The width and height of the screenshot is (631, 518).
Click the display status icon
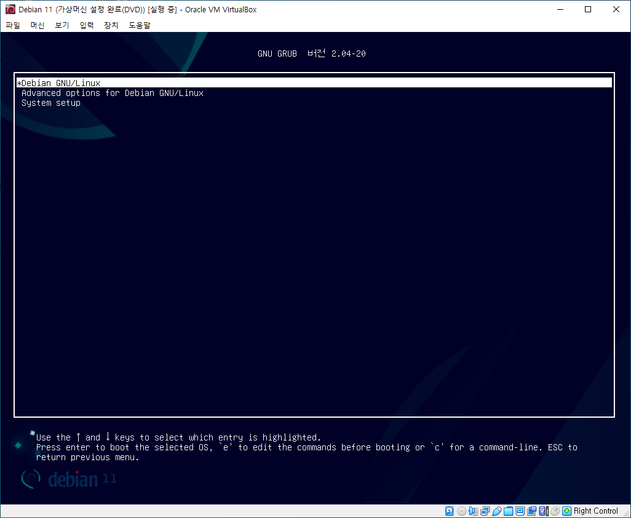pyautogui.click(x=520, y=511)
